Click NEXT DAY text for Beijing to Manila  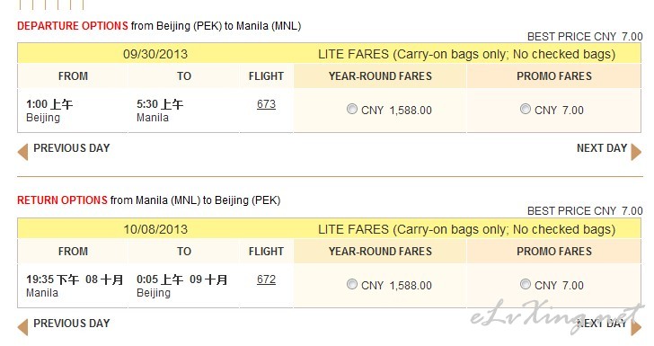(x=602, y=148)
